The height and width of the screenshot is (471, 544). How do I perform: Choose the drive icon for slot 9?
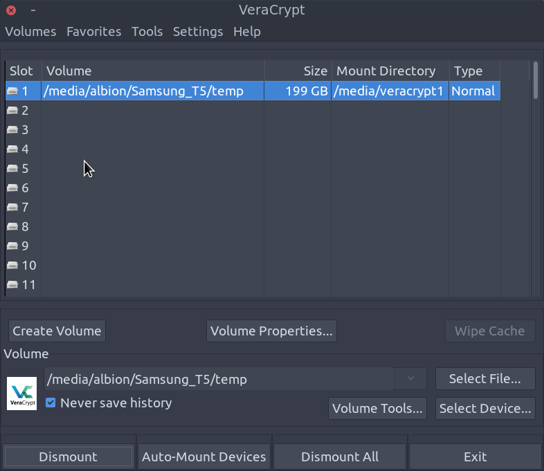tap(12, 246)
